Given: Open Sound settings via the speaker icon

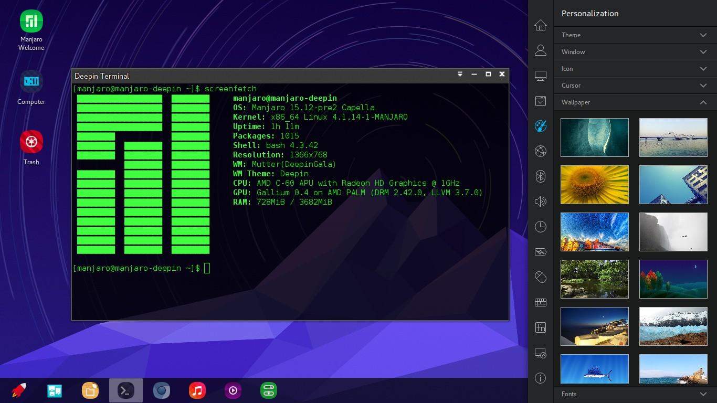Looking at the screenshot, I should (x=540, y=201).
